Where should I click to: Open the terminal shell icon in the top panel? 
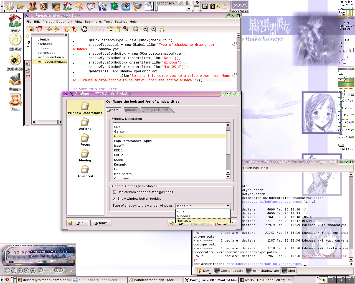[x=56, y=6]
